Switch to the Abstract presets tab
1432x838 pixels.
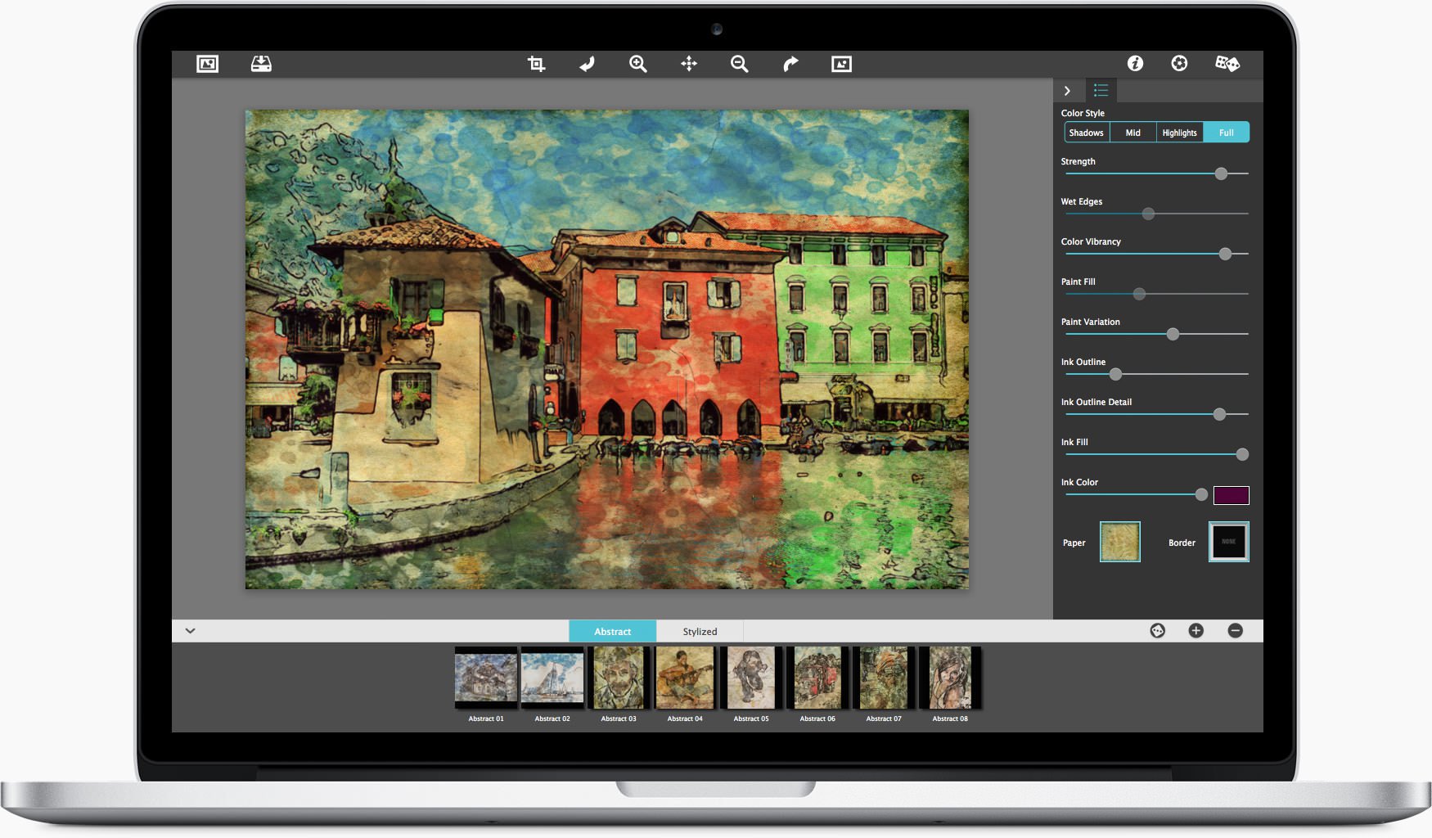pyautogui.click(x=613, y=631)
